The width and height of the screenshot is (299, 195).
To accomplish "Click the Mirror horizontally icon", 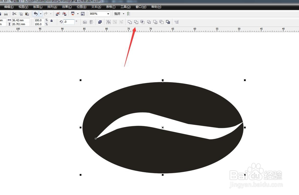I will 85,22.
